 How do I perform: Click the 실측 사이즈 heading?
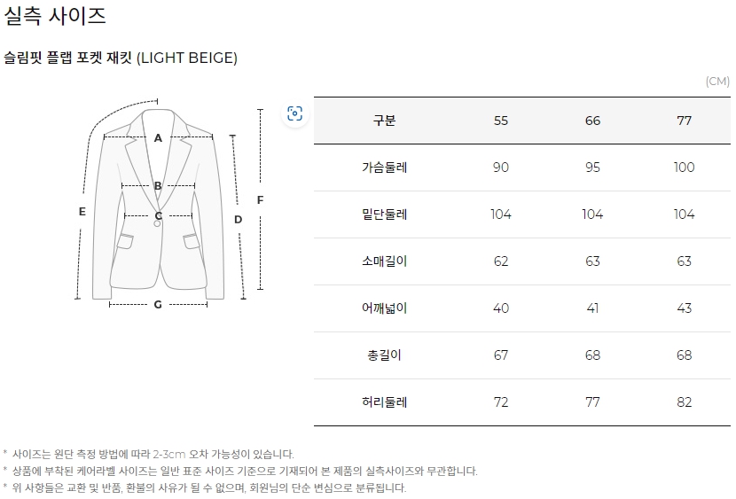[x=55, y=15]
